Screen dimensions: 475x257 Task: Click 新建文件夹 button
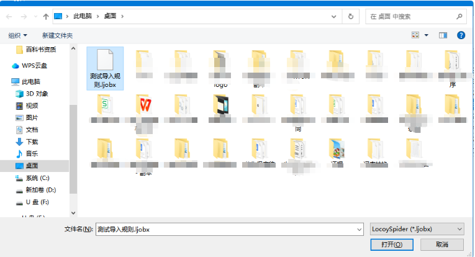pos(57,35)
